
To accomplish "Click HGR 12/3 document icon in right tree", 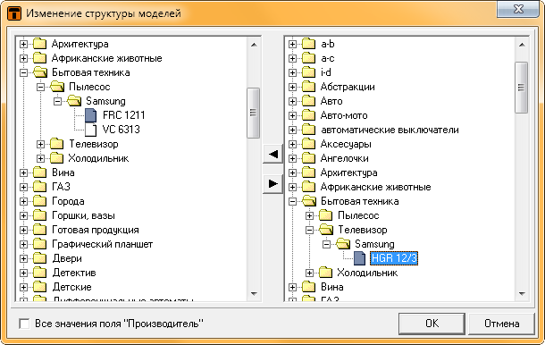I will coord(360,258).
